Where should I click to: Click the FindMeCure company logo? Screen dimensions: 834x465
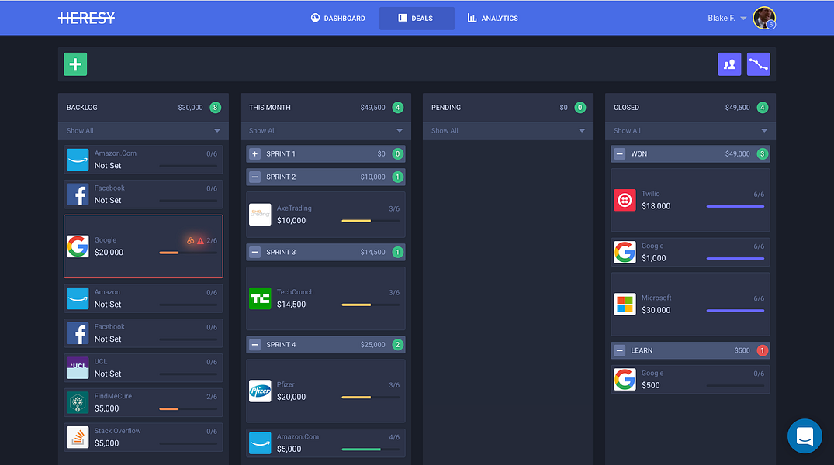[x=78, y=402]
